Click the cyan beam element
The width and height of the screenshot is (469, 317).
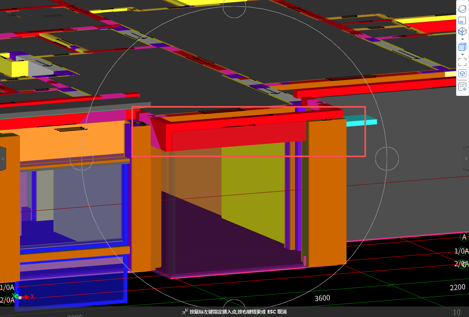coord(362,121)
